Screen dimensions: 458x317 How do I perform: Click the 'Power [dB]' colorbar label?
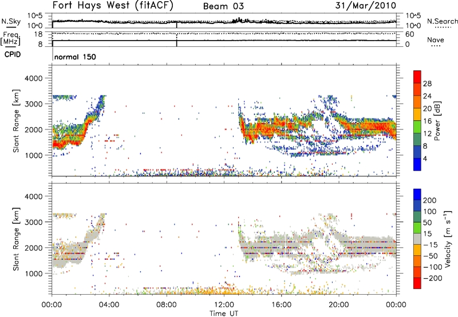437,121
